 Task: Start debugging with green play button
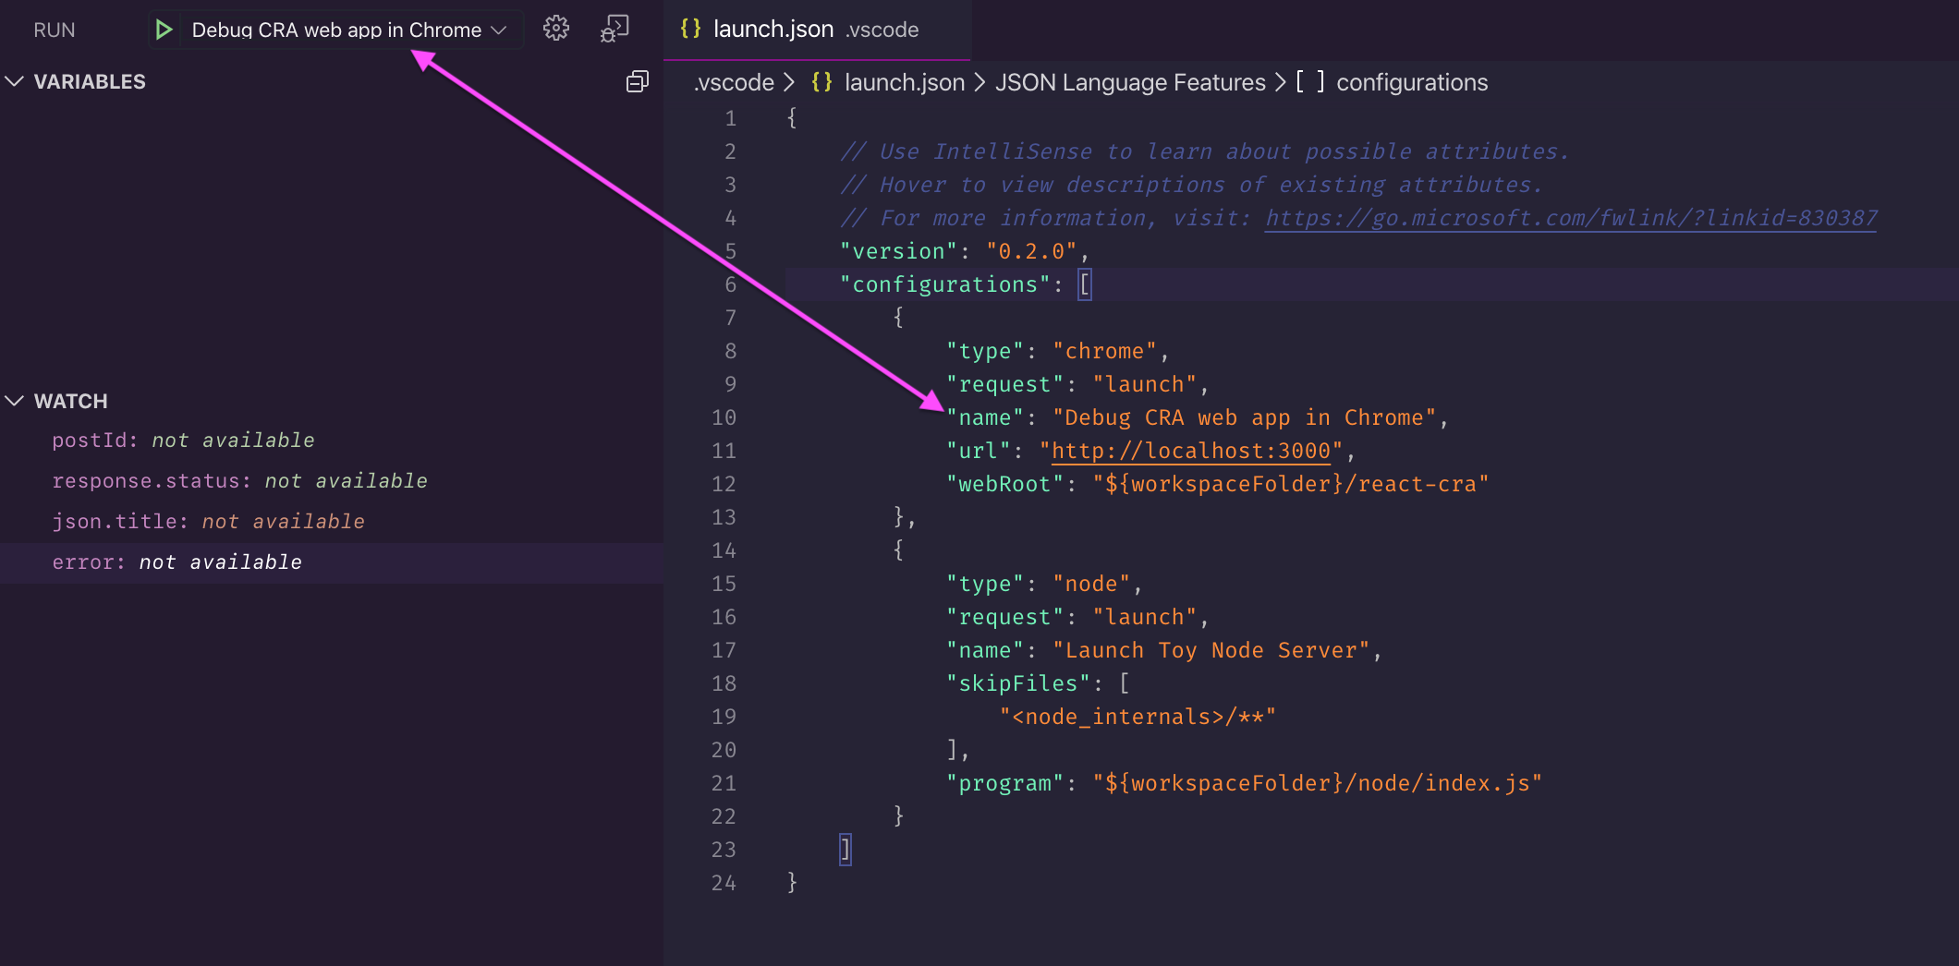[x=164, y=30]
